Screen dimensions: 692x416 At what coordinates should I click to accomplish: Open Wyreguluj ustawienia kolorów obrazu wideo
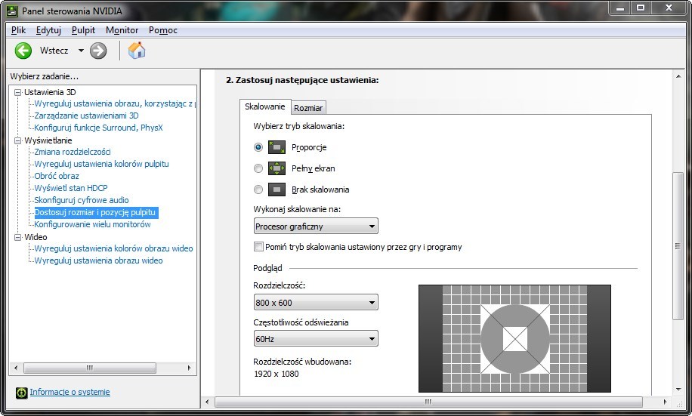pos(114,248)
